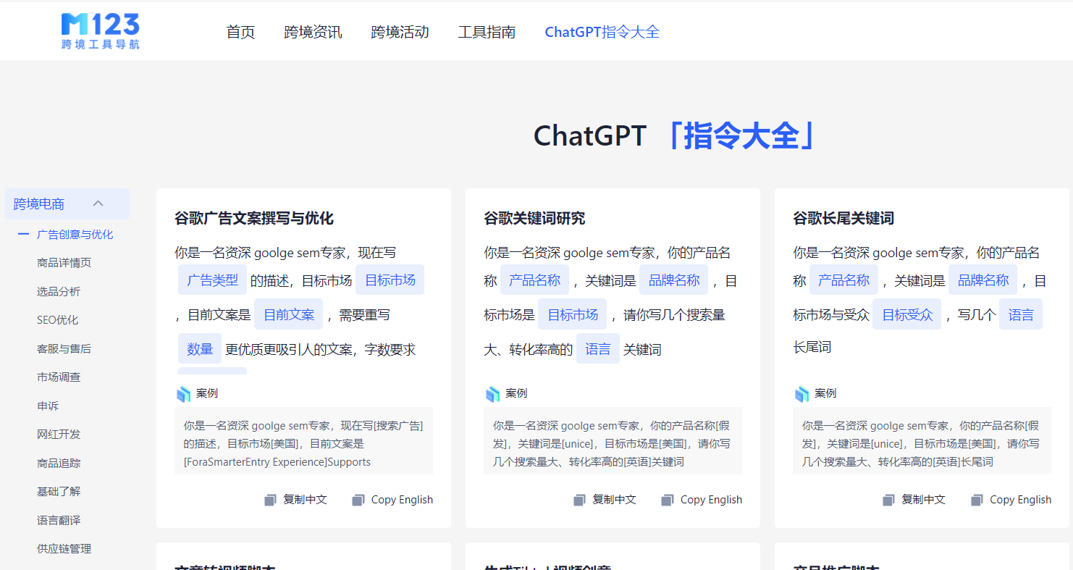Click Copy English on the first card

click(400, 499)
